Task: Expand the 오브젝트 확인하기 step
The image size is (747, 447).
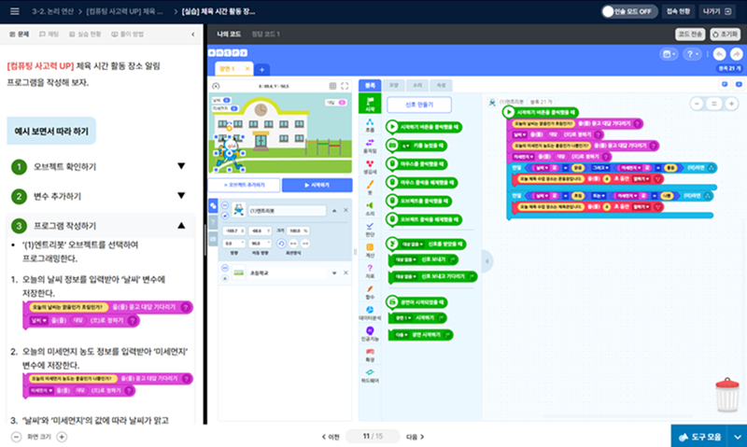Action: [x=181, y=167]
